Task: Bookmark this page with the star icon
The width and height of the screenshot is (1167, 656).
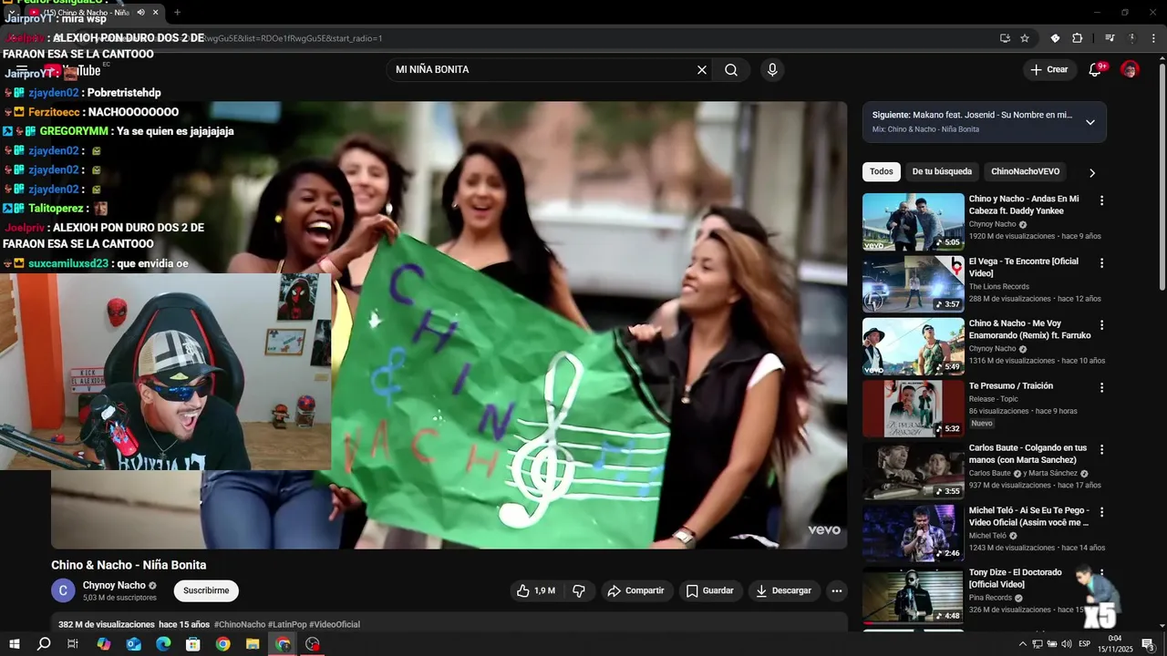Action: pyautogui.click(x=1025, y=38)
